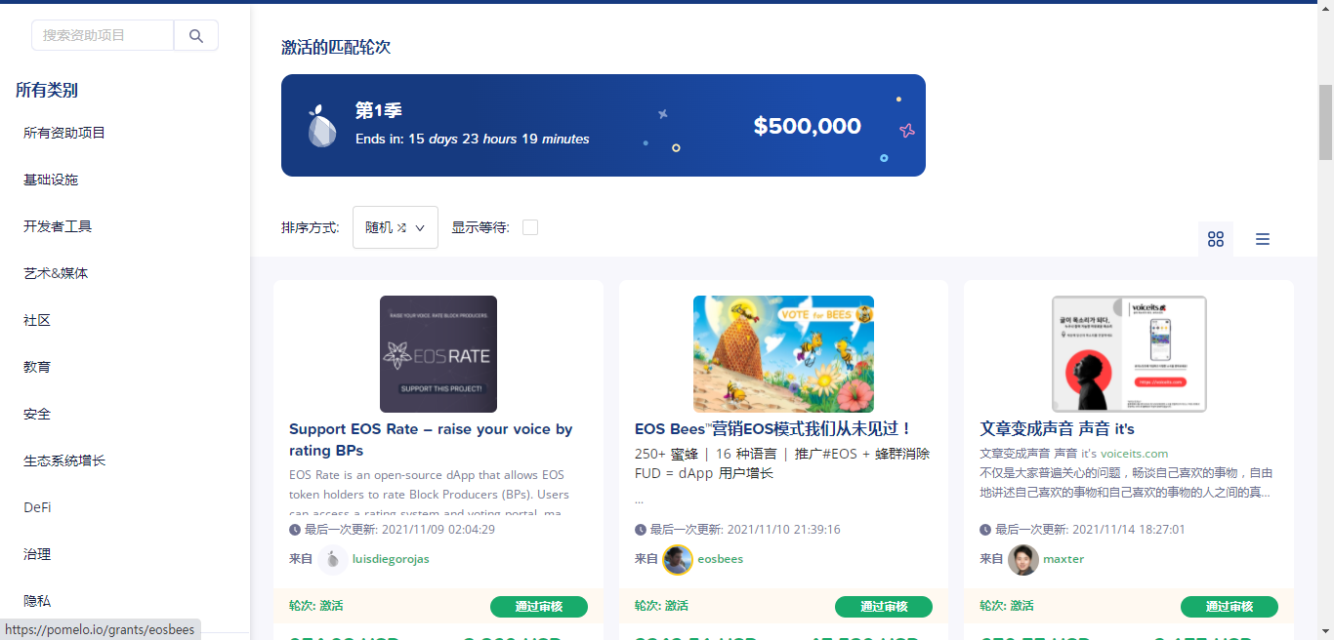Click the 激活的匹配轮次 heading

(x=336, y=47)
